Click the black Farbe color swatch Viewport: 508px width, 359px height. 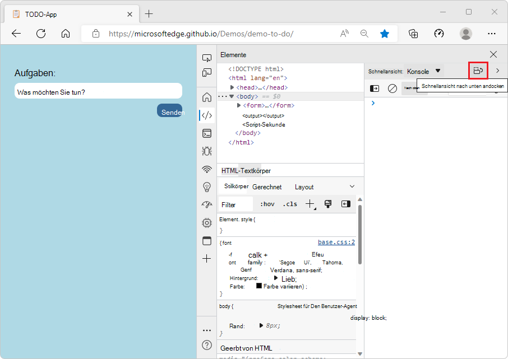[259, 286]
